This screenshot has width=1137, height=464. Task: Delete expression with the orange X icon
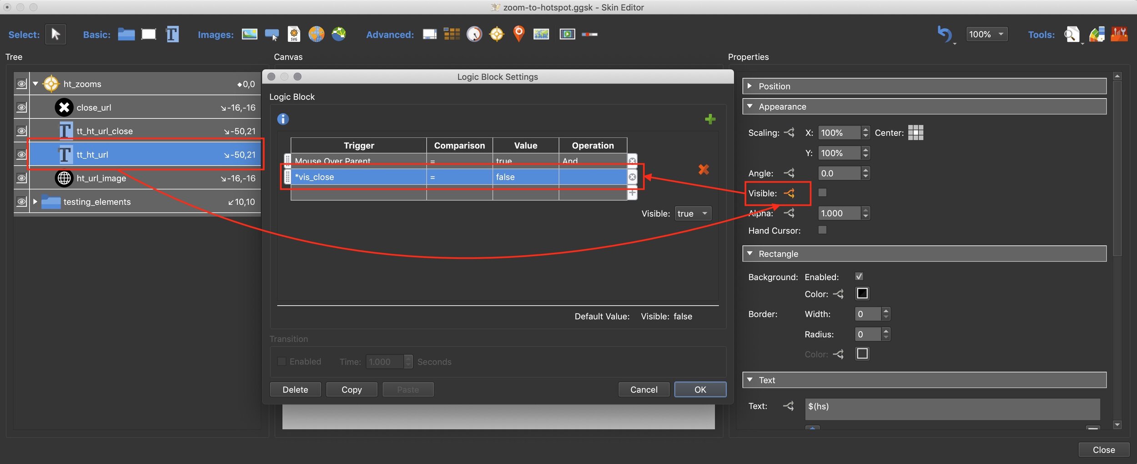tap(704, 170)
